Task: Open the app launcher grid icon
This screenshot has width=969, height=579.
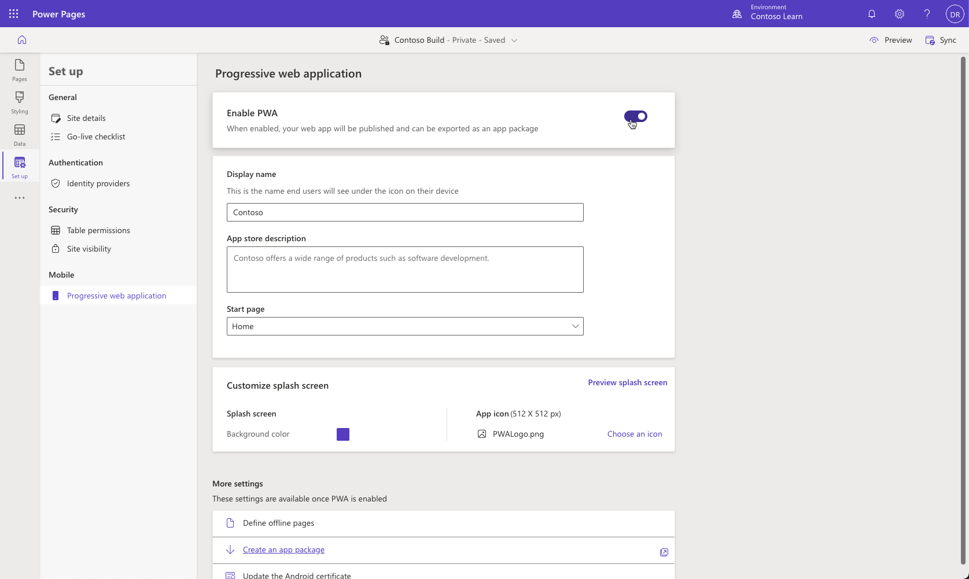Action: point(13,13)
